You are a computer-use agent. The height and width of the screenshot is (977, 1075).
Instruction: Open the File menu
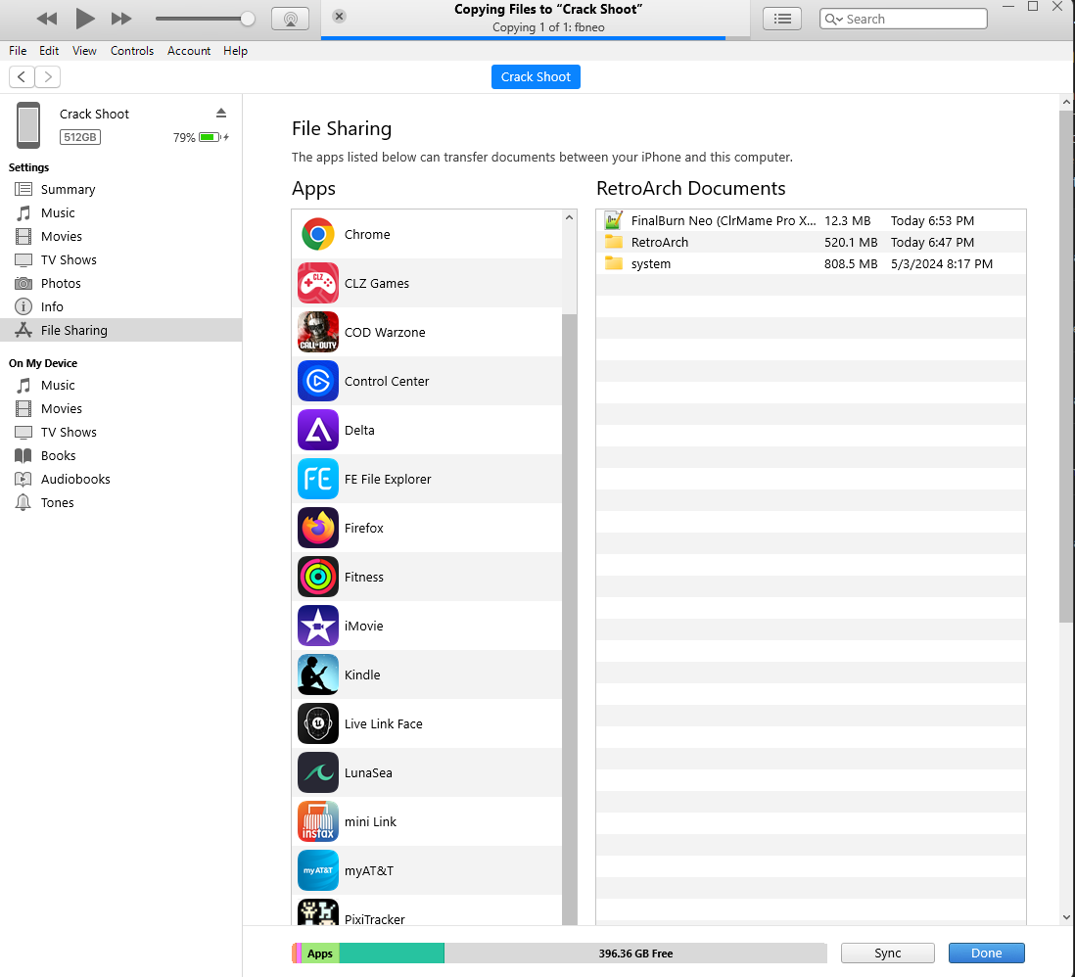(18, 51)
